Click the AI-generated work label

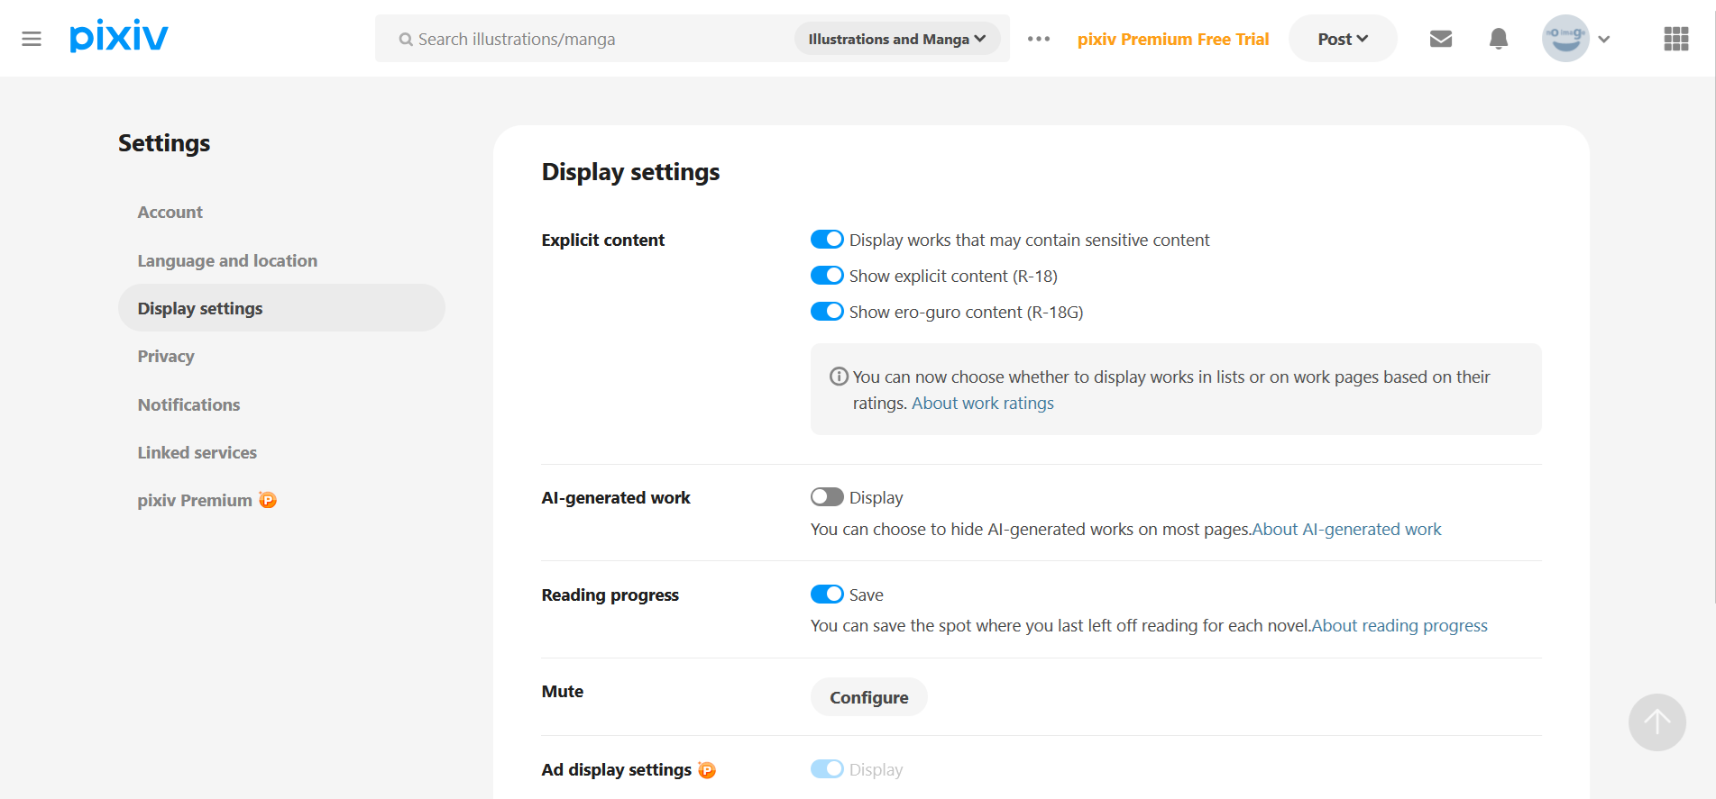tap(616, 498)
